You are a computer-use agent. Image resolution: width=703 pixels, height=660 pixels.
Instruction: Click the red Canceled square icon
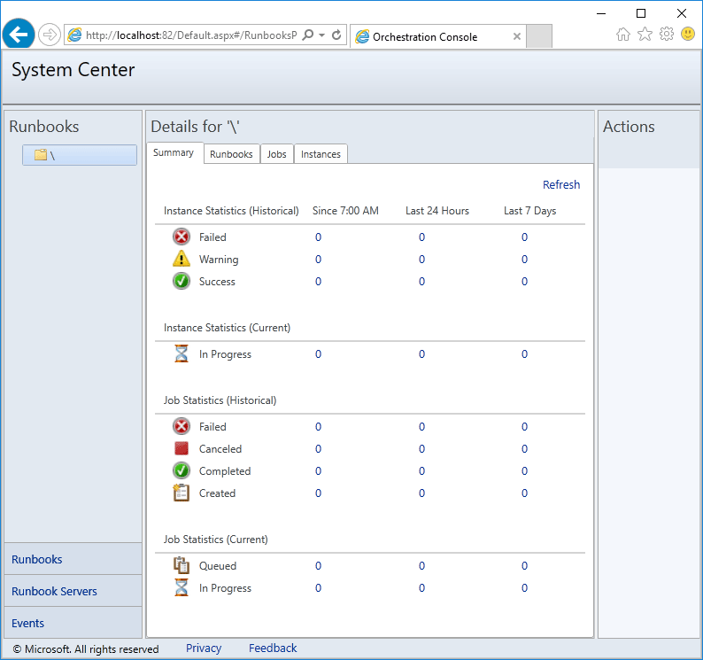(x=182, y=448)
